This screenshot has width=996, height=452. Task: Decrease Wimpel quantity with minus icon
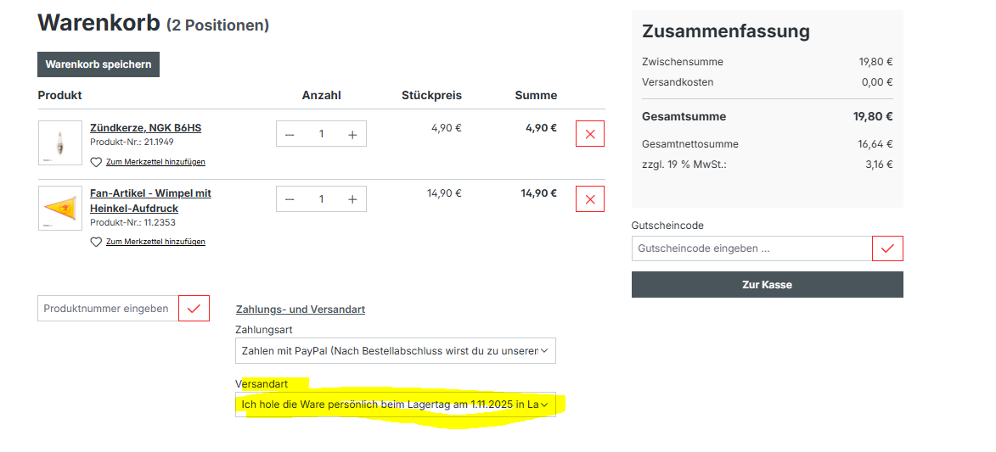coord(290,199)
